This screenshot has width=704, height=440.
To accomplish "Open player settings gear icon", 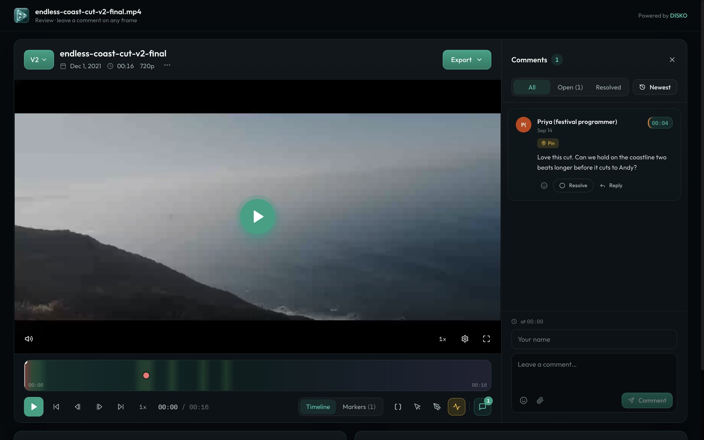I will point(465,339).
